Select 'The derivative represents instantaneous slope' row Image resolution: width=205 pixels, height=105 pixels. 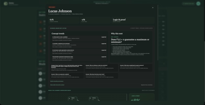tap(79, 58)
